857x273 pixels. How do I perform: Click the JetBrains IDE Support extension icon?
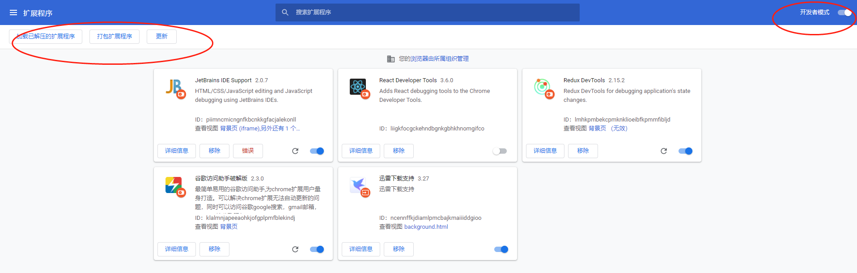pyautogui.click(x=174, y=88)
